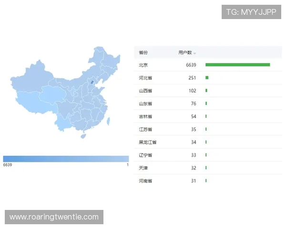The height and width of the screenshot is (229, 286).
Task: Click the value 35 for 江苏省
Action: [x=194, y=129]
